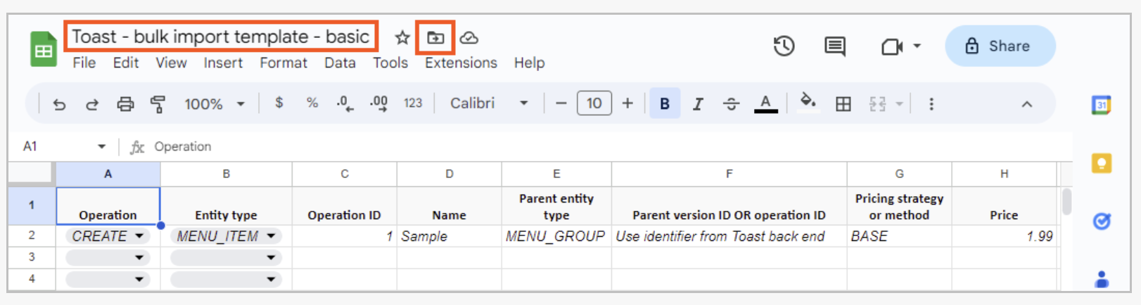Screen dimensions: 1141x305
Task: Click the Share button
Action: [1000, 46]
